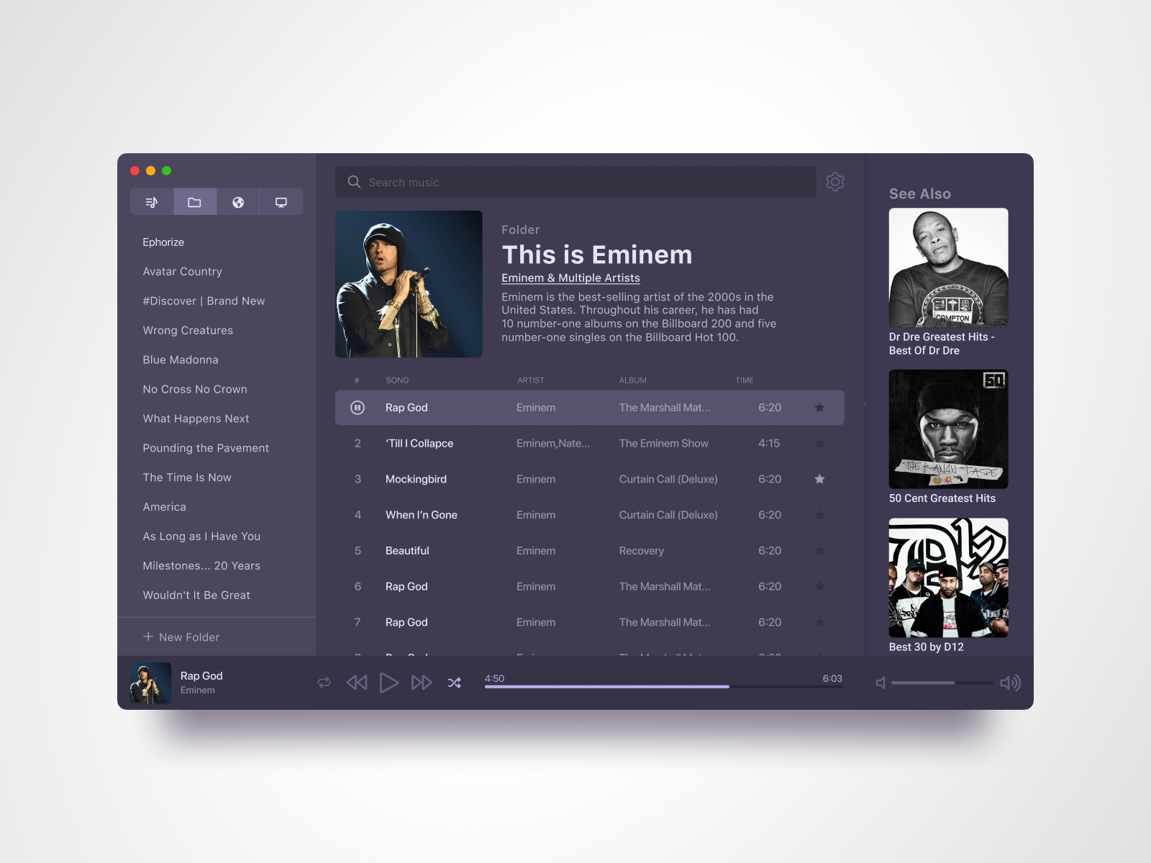Screen dimensions: 1151x863
Task: Star the 'Till I Collapce track
Action: coord(819,444)
